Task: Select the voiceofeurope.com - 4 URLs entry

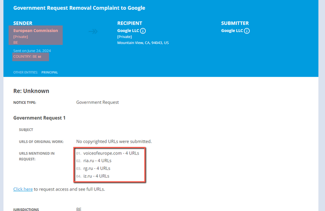Action: [111, 153]
